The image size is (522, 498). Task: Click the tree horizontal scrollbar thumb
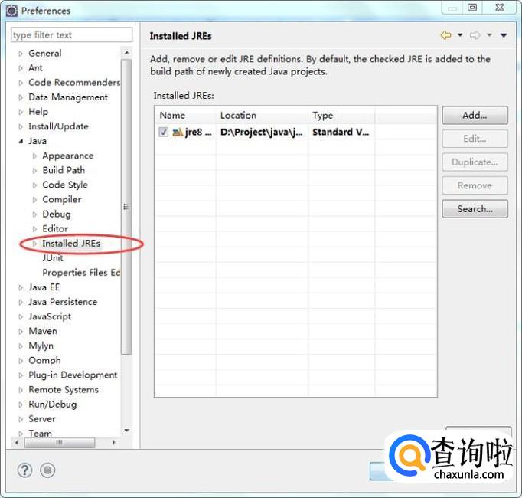tap(60, 443)
